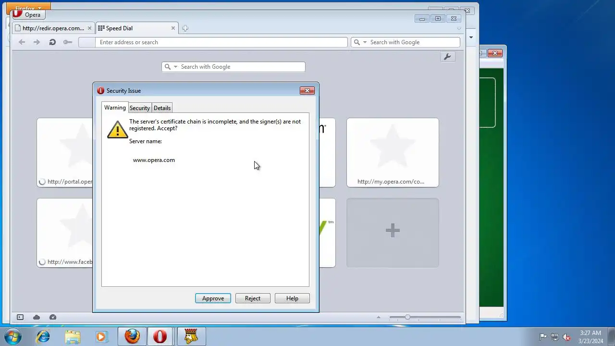
Task: Open Action Center flag tray icon
Action: point(543,337)
